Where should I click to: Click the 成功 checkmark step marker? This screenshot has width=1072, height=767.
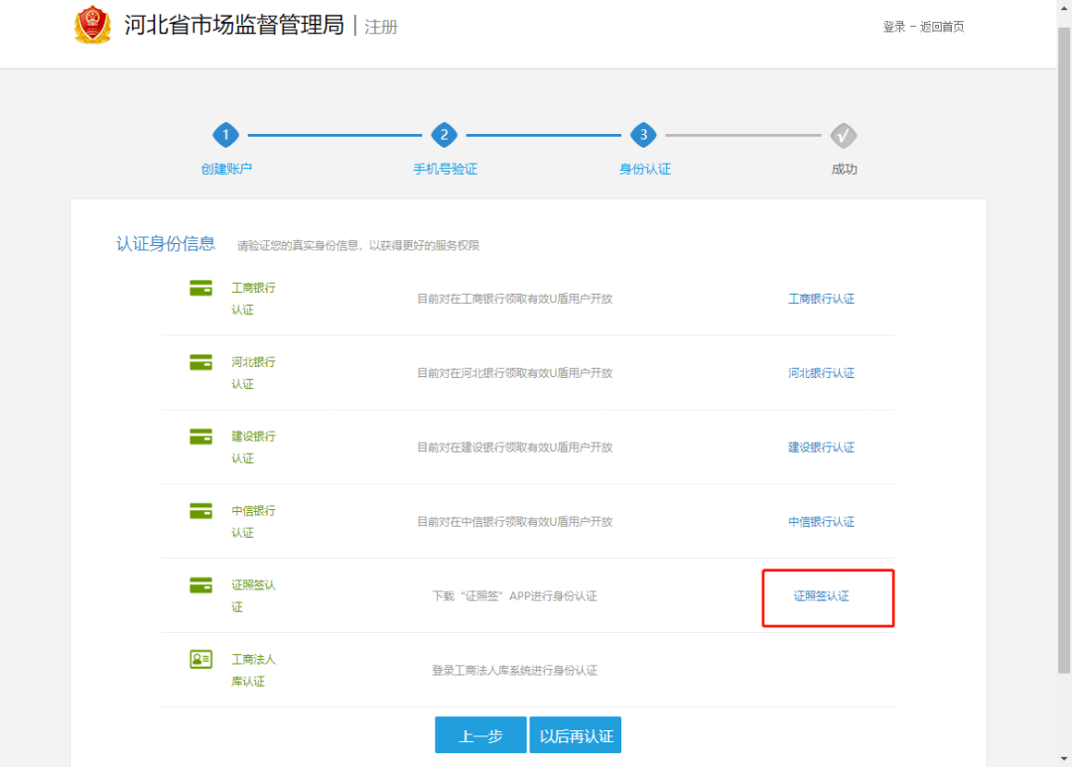tap(844, 136)
